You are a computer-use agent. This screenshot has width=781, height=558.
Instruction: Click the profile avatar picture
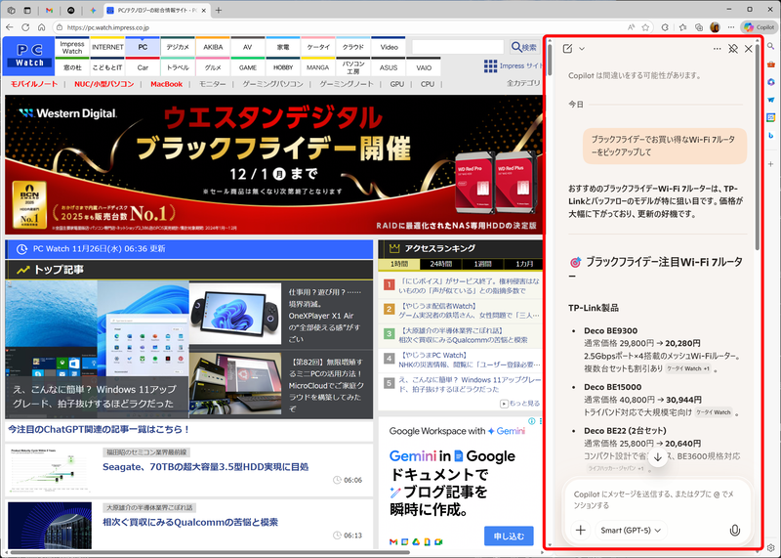[715, 27]
